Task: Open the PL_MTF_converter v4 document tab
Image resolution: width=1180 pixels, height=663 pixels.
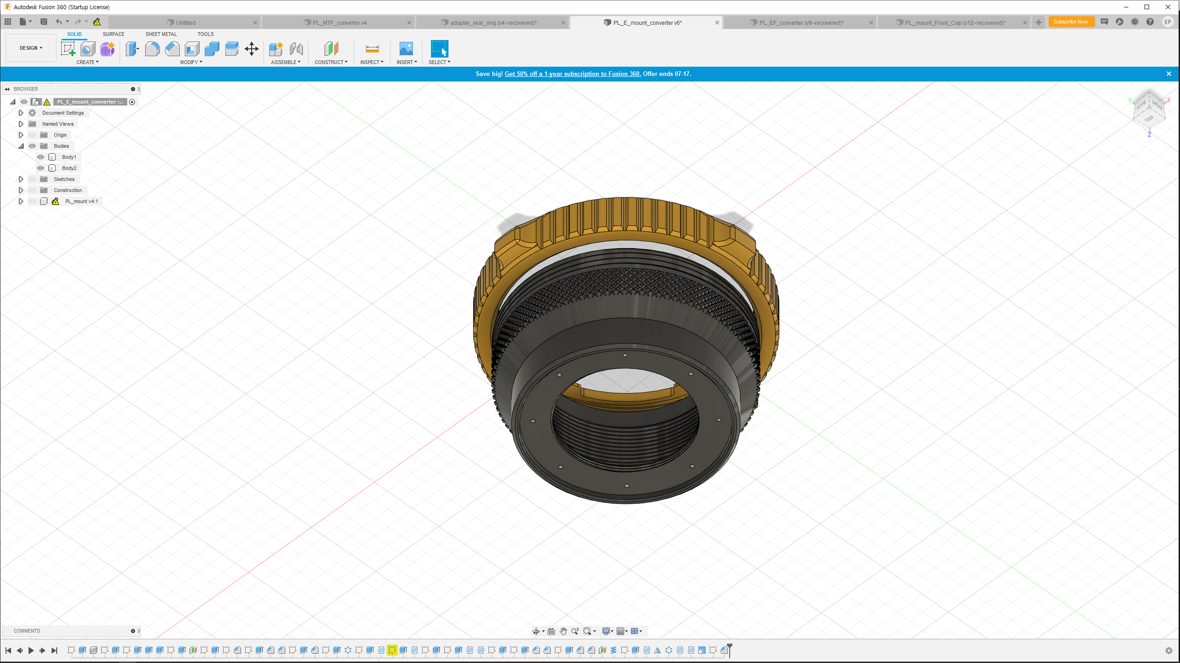Action: click(339, 23)
